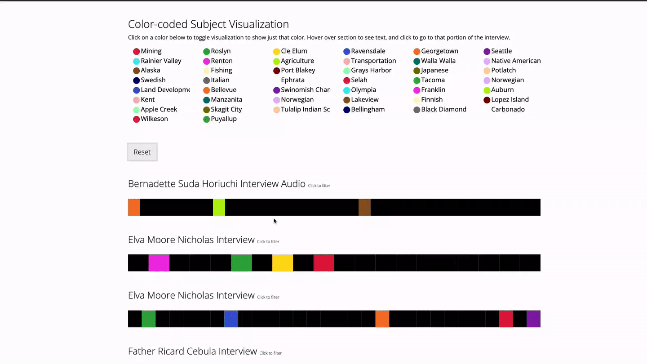Screen dimensions: 647x364
Task: Open orange segment in Bernadette Suda Horiuchi timeline
Action: click(134, 207)
